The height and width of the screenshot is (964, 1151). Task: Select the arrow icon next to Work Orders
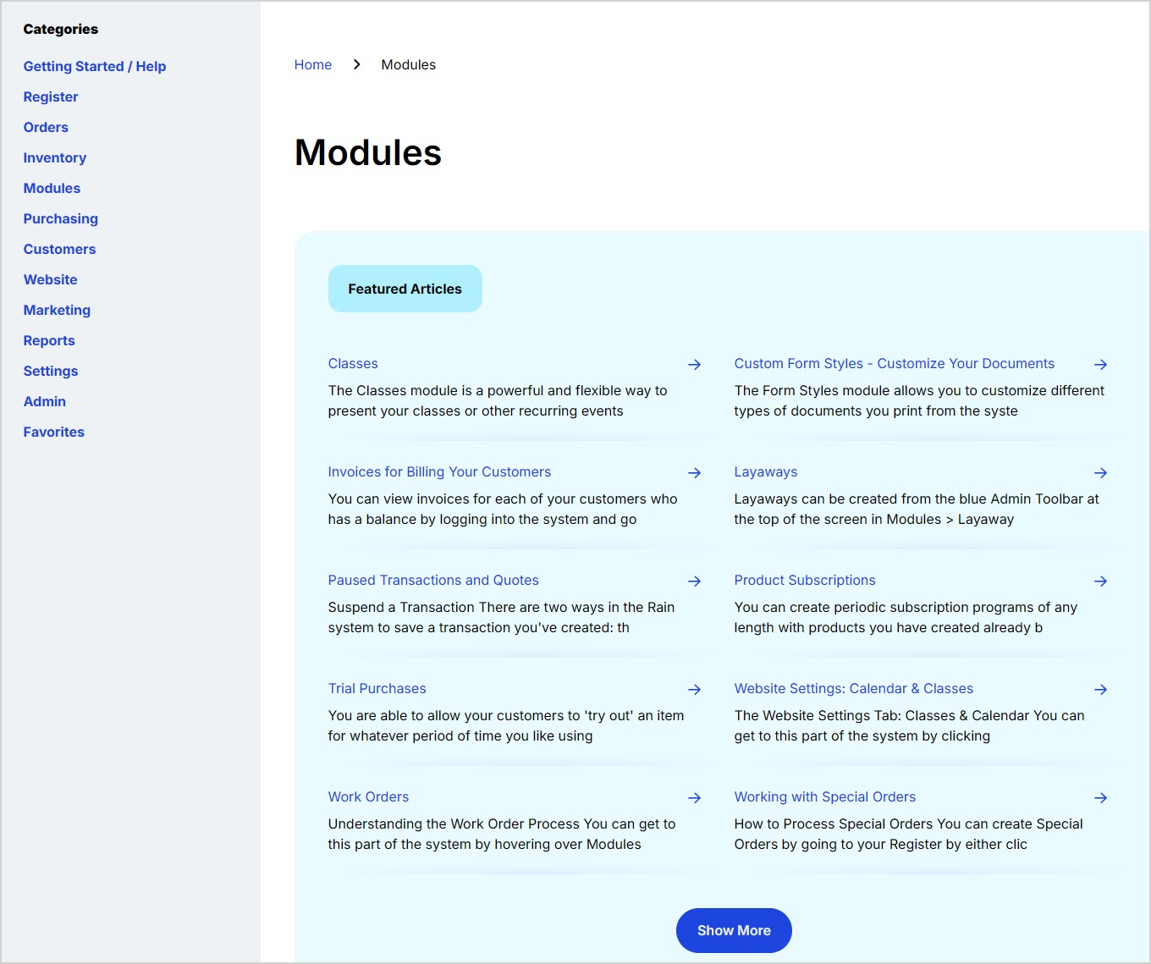694,798
